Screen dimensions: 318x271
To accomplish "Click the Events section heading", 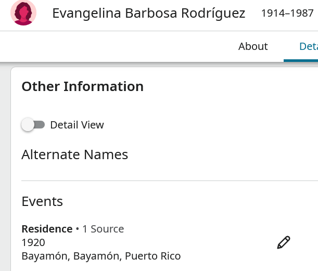I will coord(42,201).
